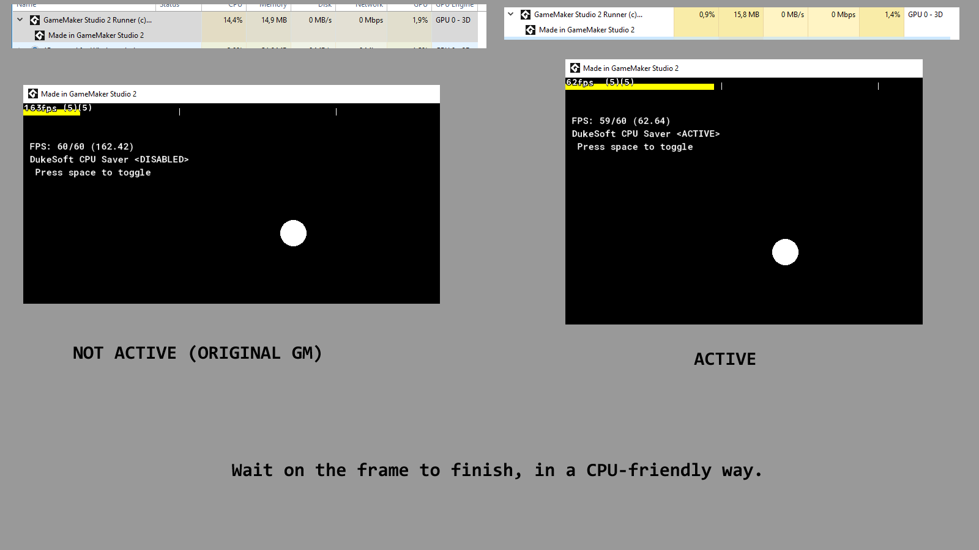
Task: Collapse the right Task Manager GameMaker Runner row
Action: tap(511, 14)
